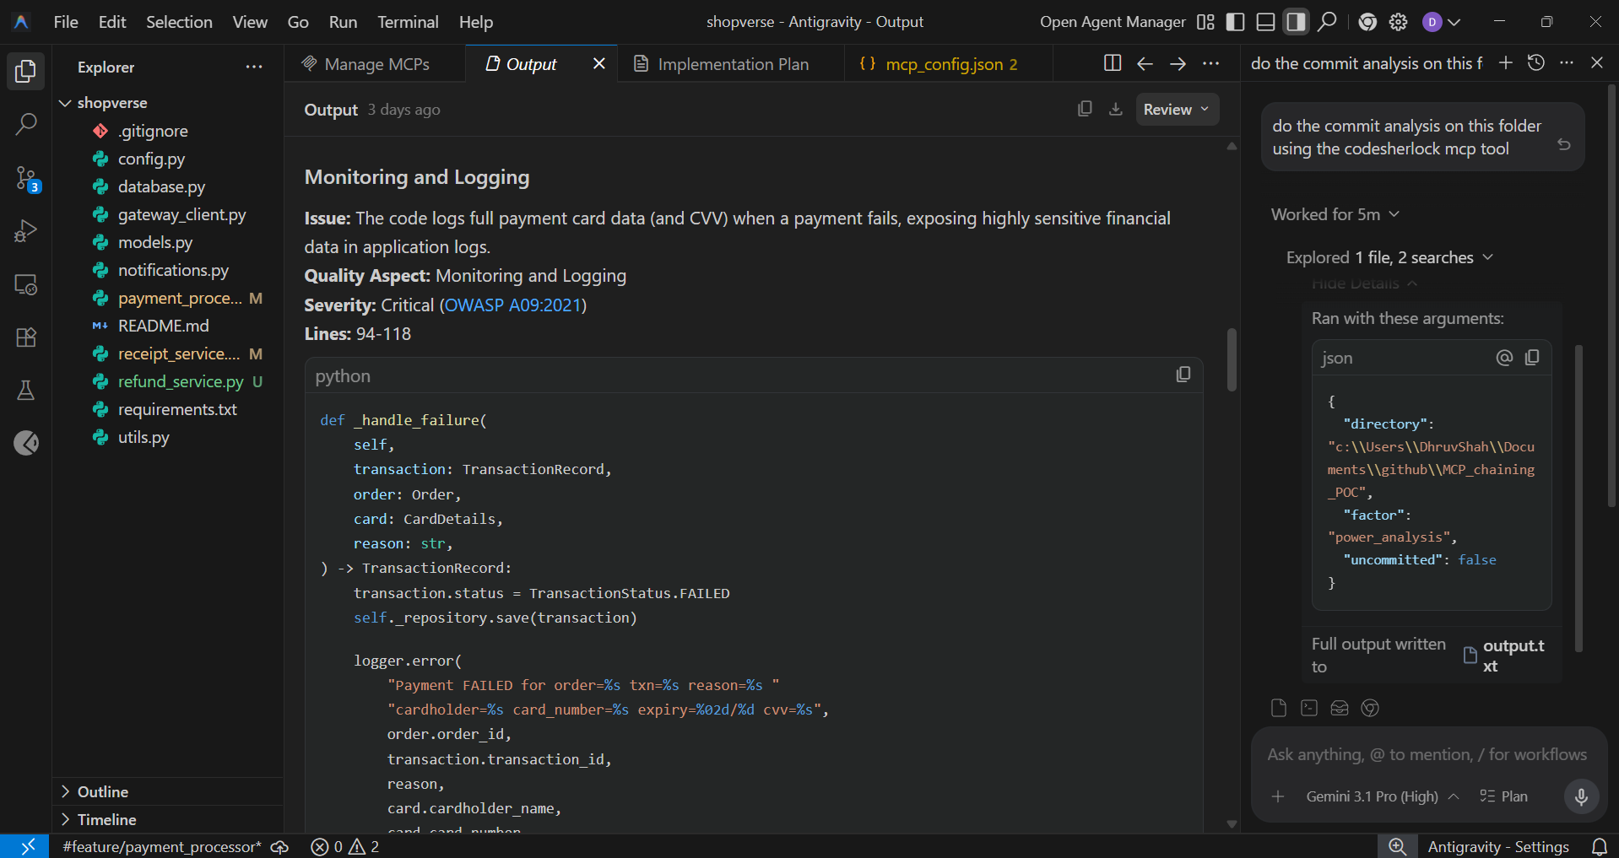Open Run and Debug view

(x=25, y=231)
